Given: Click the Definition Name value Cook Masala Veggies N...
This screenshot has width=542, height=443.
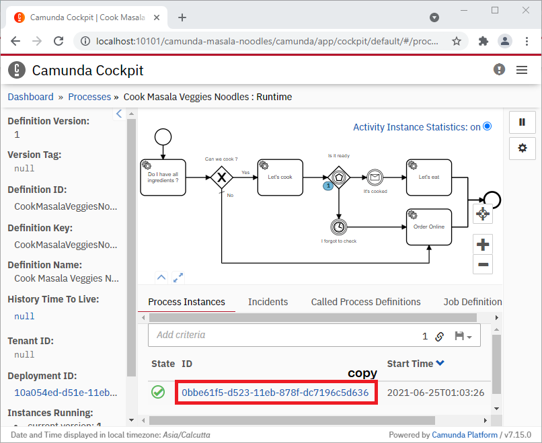Looking at the screenshot, I should coord(67,278).
